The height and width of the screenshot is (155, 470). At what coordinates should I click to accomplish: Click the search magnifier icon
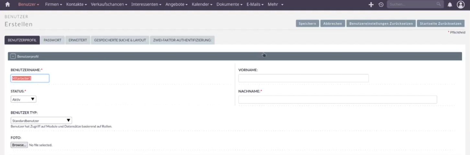click(439, 4)
